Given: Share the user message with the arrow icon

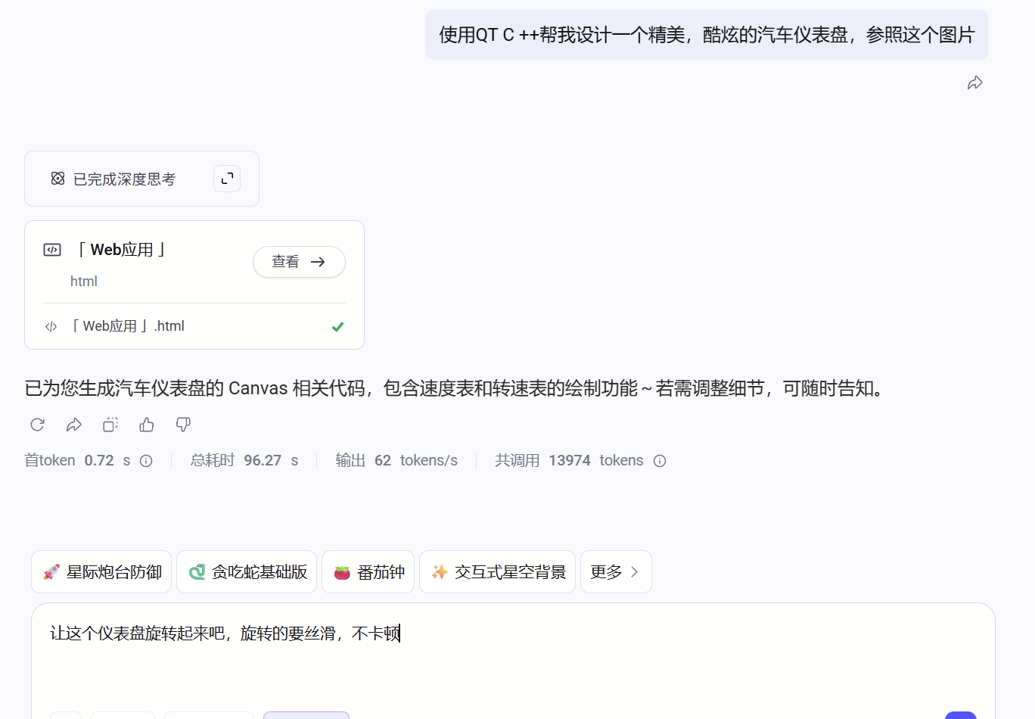Looking at the screenshot, I should pyautogui.click(x=974, y=83).
